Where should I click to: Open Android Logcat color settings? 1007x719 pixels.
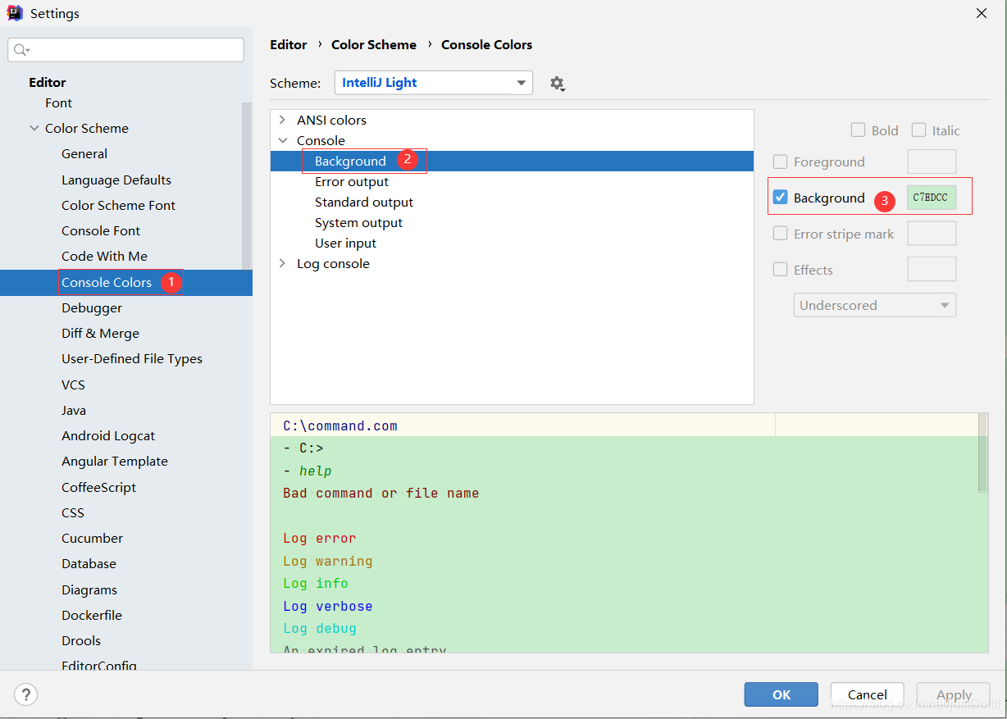108,435
